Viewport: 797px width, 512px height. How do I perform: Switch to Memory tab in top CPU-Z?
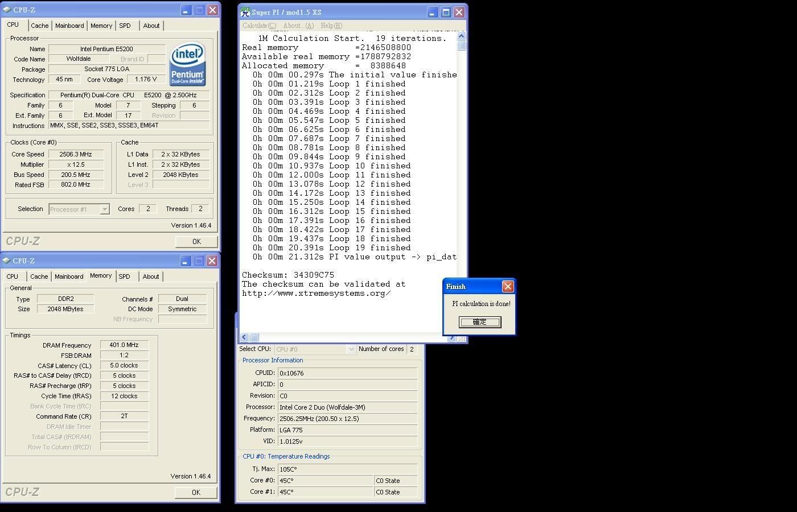(101, 26)
